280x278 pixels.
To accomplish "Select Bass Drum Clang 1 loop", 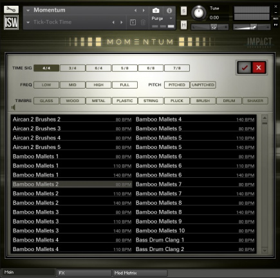I will (195, 240).
